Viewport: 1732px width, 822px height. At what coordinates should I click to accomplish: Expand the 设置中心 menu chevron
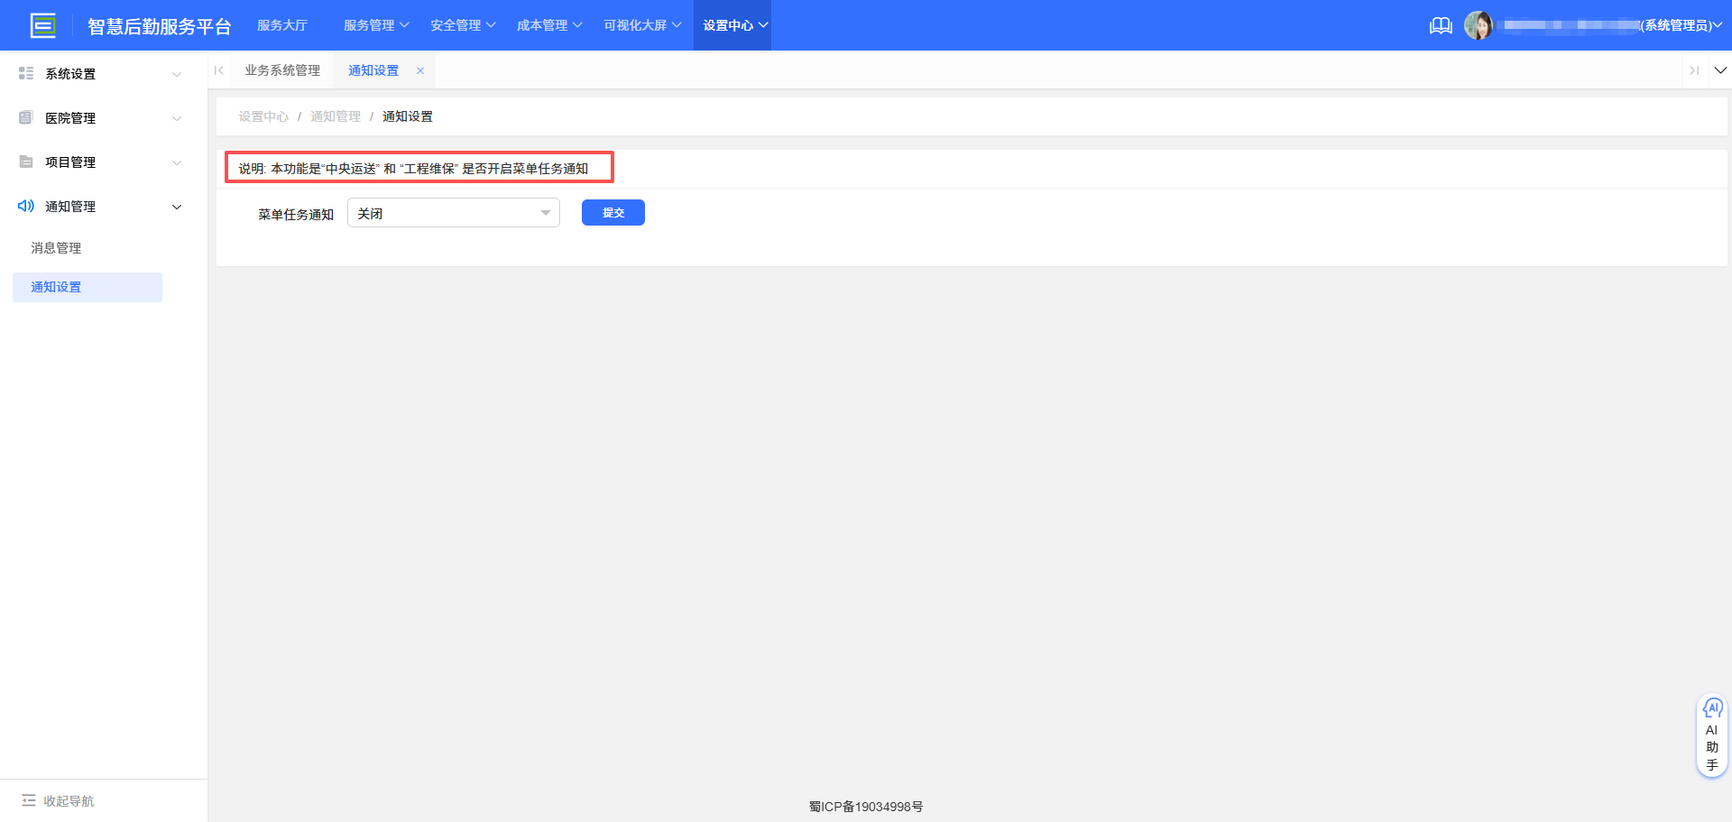[763, 25]
